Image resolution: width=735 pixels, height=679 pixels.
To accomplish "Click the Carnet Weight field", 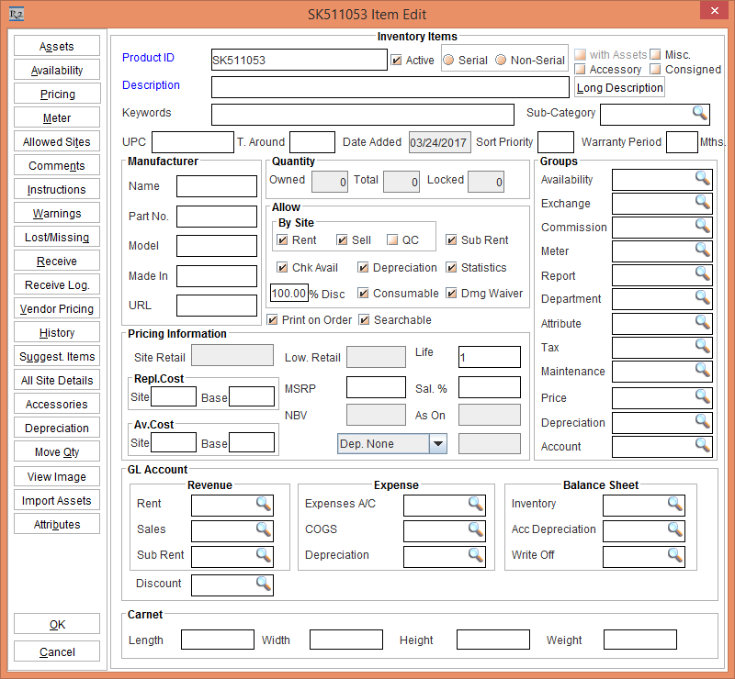I will [x=639, y=640].
